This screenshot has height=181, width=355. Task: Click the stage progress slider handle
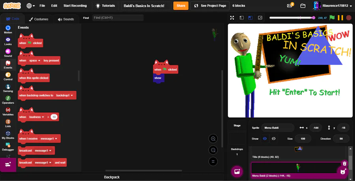pyautogui.click(x=314, y=18)
